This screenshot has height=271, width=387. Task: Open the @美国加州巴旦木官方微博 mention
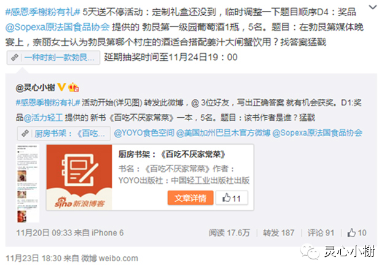coord(224,133)
